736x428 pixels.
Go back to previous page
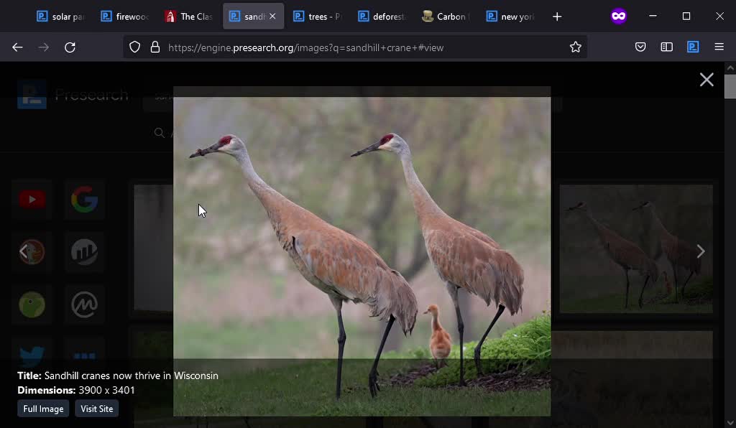point(17,47)
